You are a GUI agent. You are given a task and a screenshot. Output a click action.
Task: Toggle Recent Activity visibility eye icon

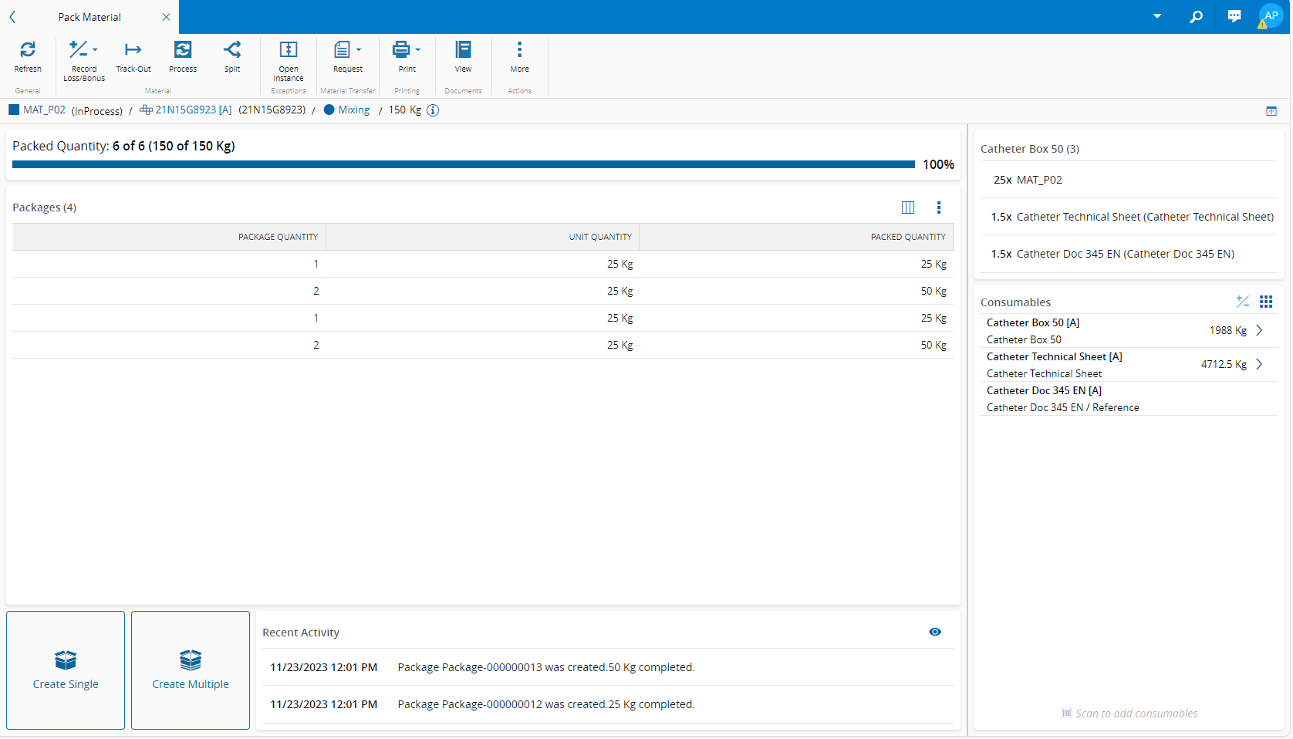(935, 632)
